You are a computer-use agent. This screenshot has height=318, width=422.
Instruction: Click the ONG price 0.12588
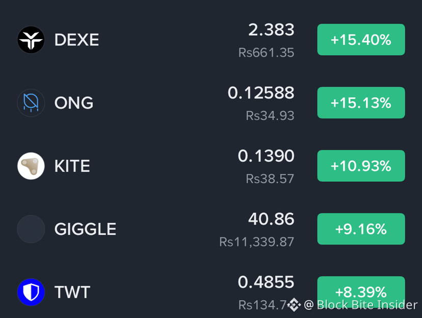tap(261, 93)
